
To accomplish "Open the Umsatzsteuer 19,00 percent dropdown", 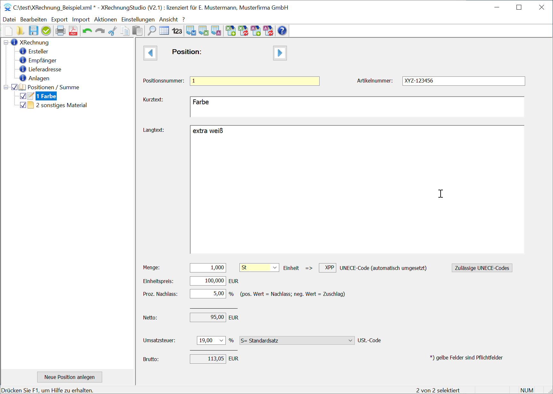I will (221, 341).
